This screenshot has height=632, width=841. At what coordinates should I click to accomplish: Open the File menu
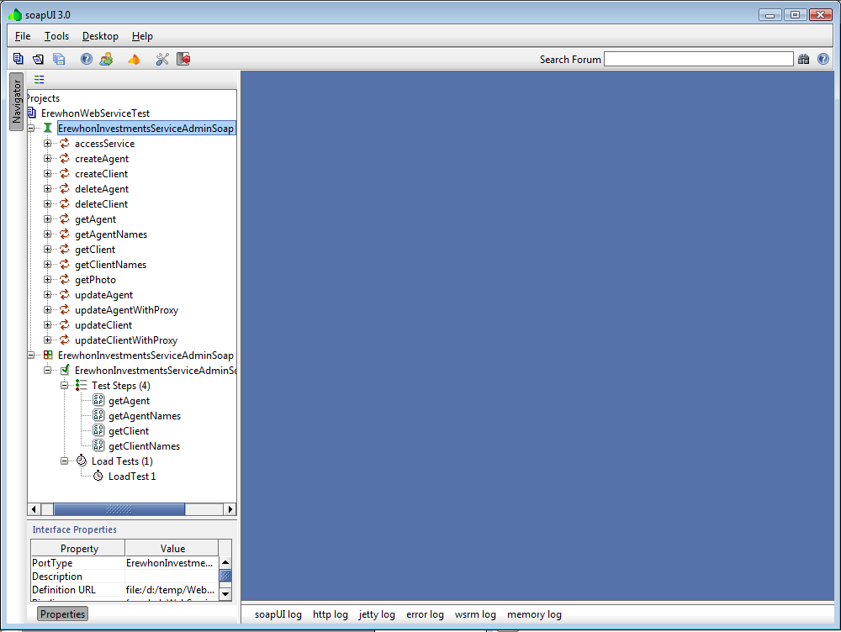click(23, 36)
